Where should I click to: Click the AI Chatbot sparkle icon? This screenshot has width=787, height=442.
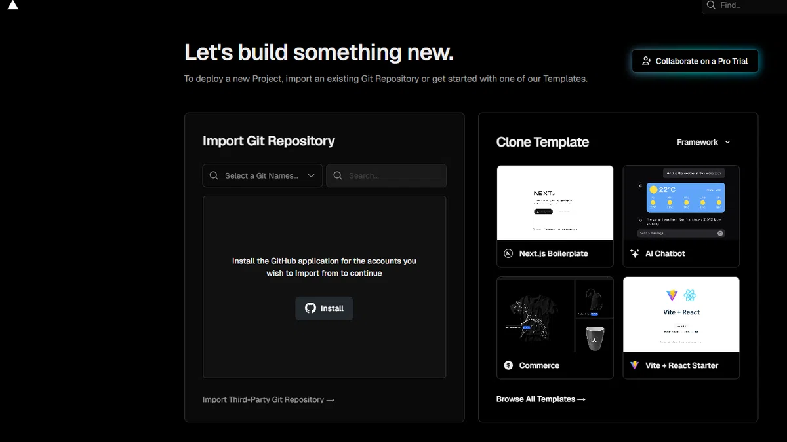634,253
